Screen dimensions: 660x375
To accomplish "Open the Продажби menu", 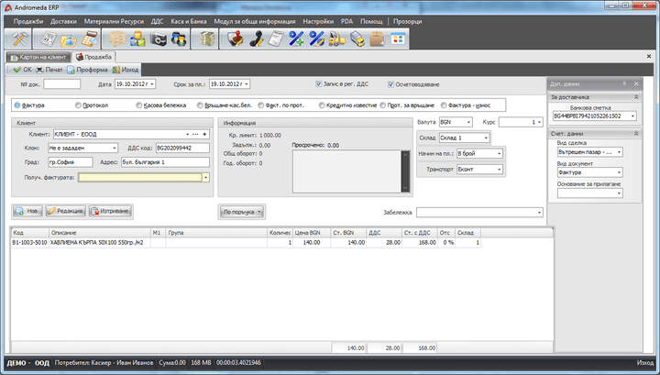I will [28, 21].
